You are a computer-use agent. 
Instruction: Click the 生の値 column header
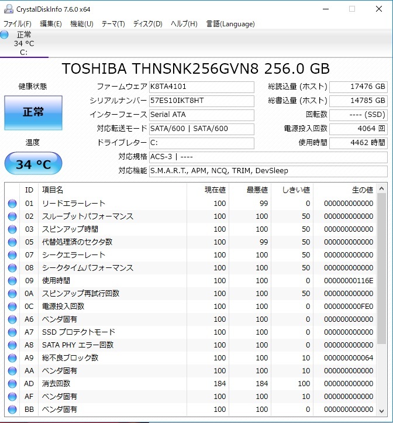tap(344, 190)
